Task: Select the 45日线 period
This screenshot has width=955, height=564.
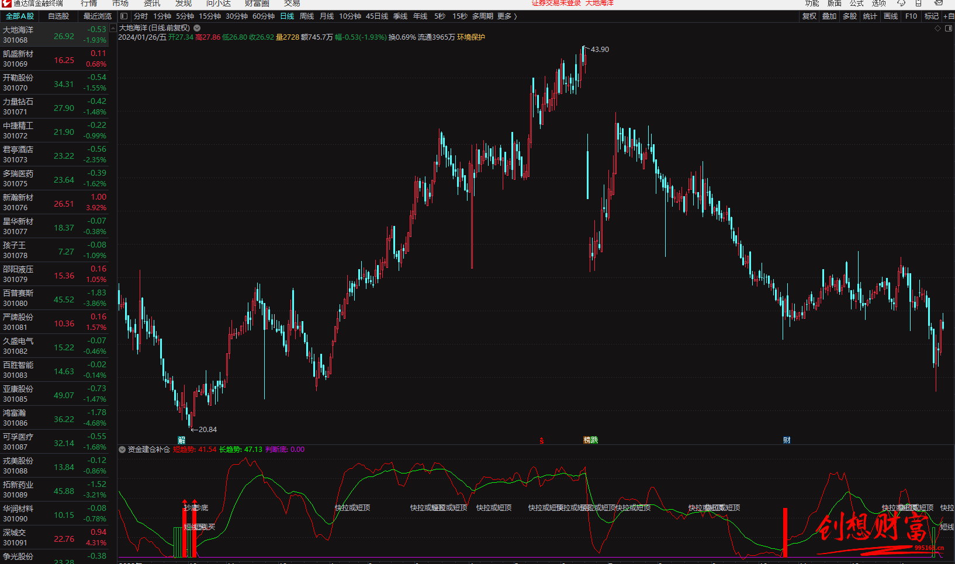Action: click(377, 16)
